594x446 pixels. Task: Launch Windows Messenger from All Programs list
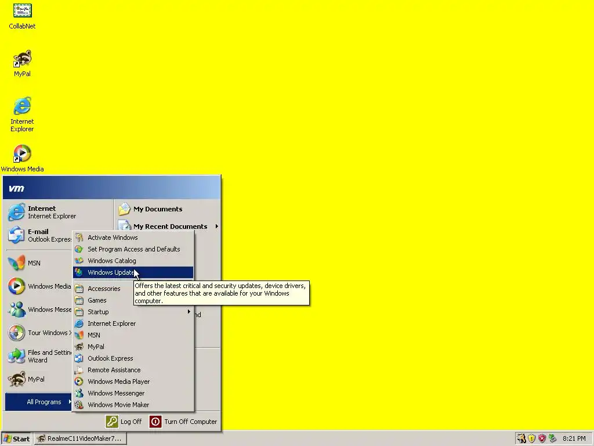(x=133, y=393)
